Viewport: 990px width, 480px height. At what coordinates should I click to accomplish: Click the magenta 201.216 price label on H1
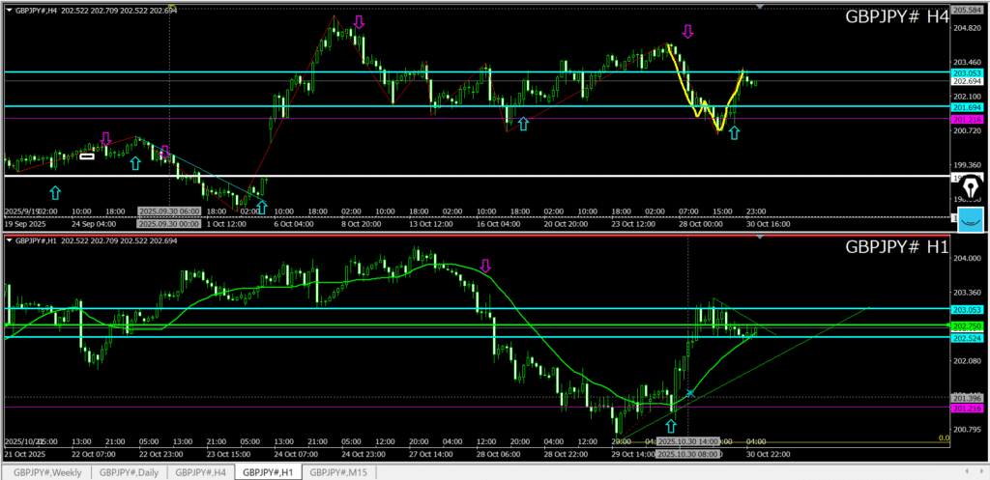968,409
